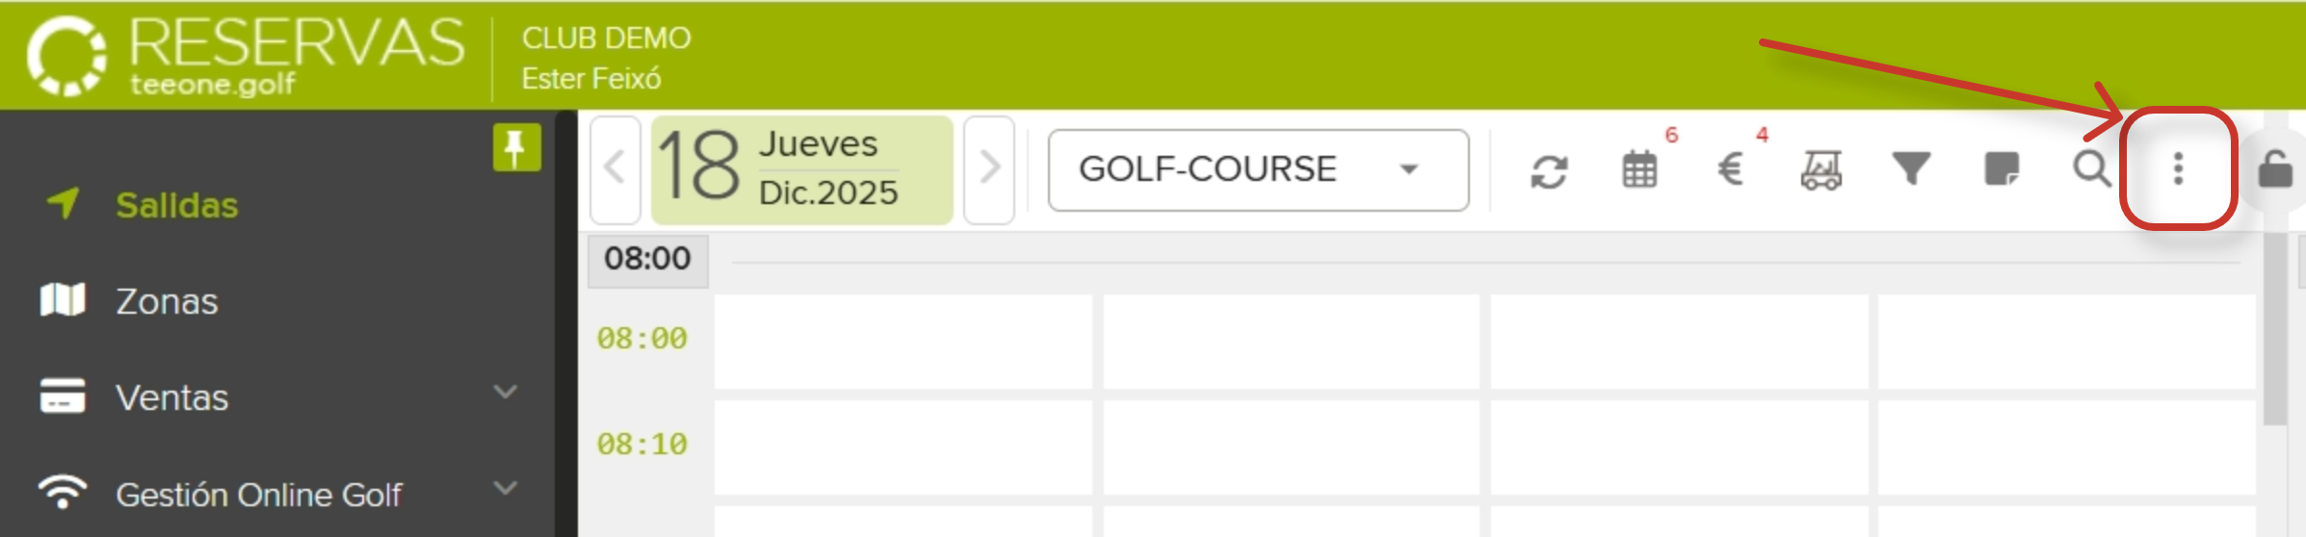Click the search magnifier icon
Image resolution: width=2306 pixels, height=537 pixels.
[2091, 169]
